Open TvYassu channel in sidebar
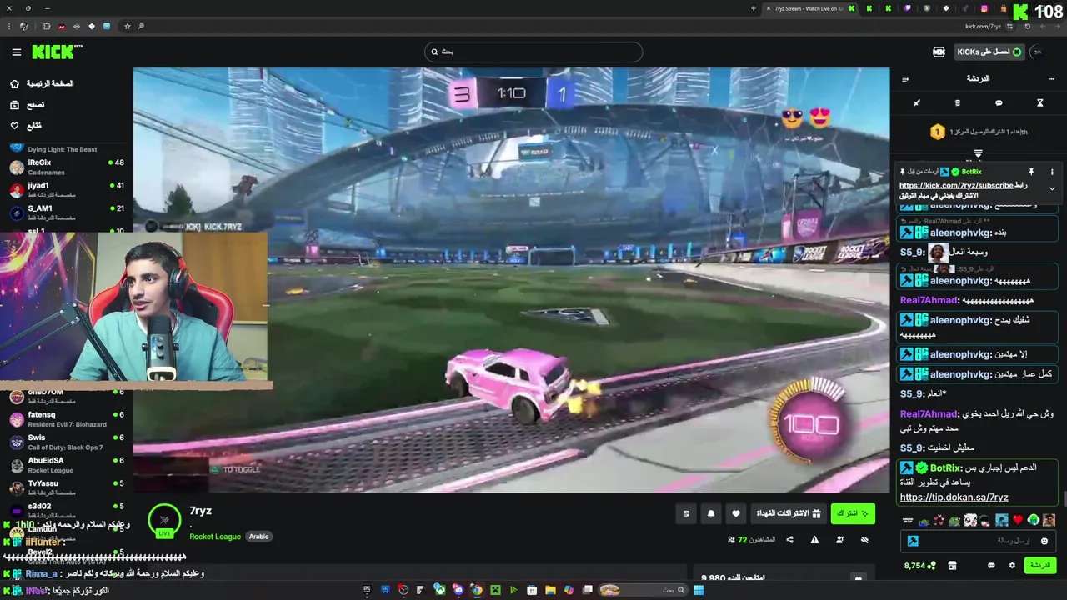The width and height of the screenshot is (1067, 600). point(67,487)
